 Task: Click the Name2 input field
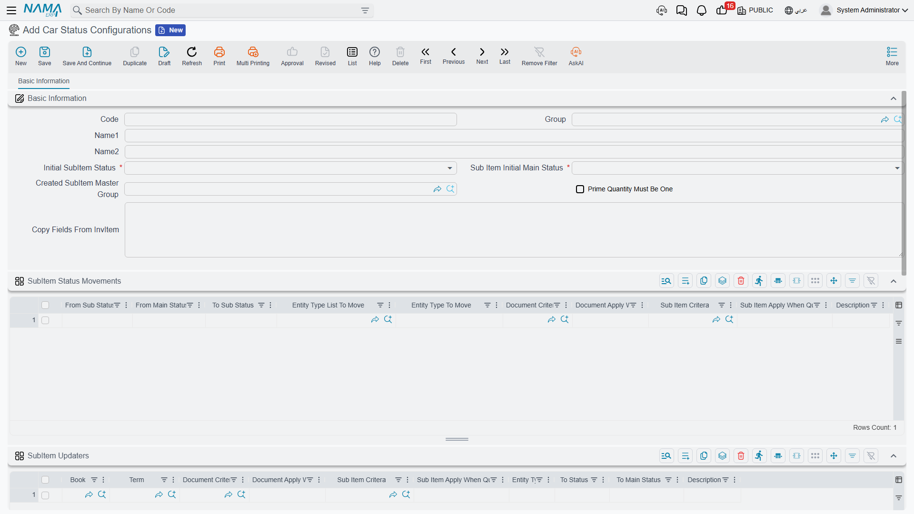pyautogui.click(x=514, y=152)
